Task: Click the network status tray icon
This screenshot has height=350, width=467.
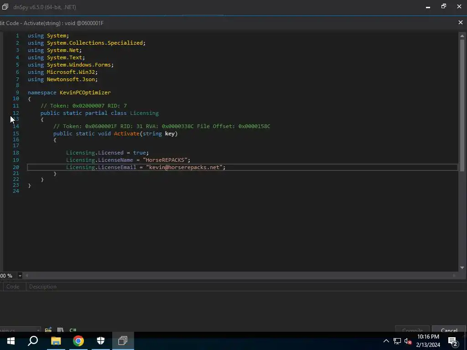Action: point(397,341)
